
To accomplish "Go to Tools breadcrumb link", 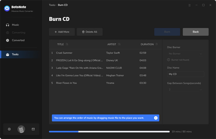I will click(x=52, y=5).
